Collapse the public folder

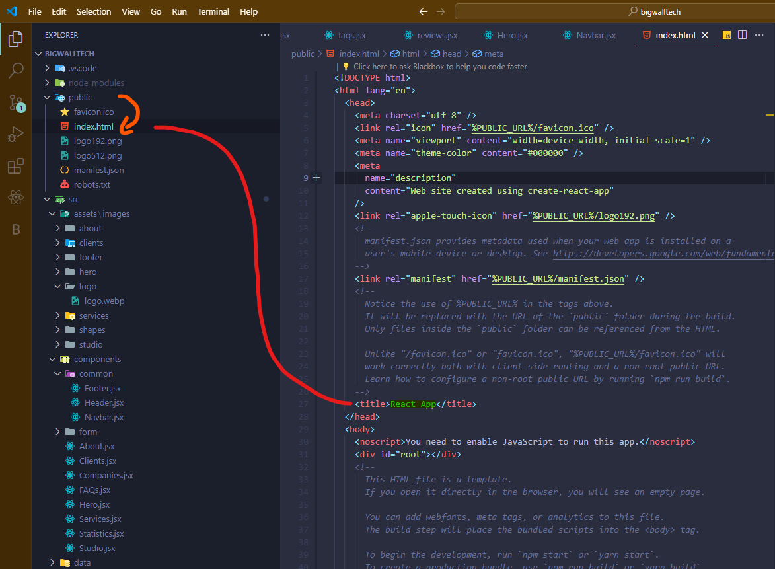click(x=80, y=97)
